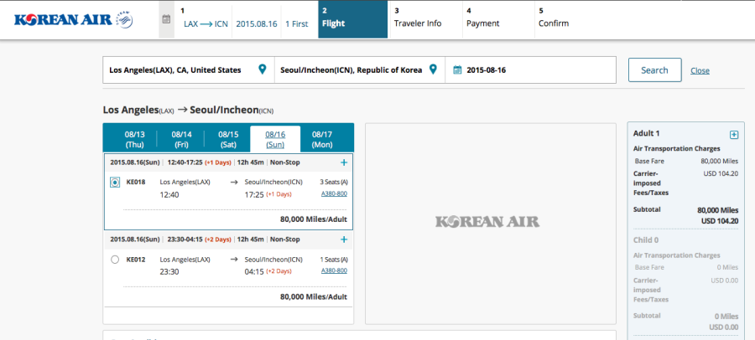Click the Seoul/Incheon(ICN) arrival field
Screen dimensions: 755x340
pos(360,70)
